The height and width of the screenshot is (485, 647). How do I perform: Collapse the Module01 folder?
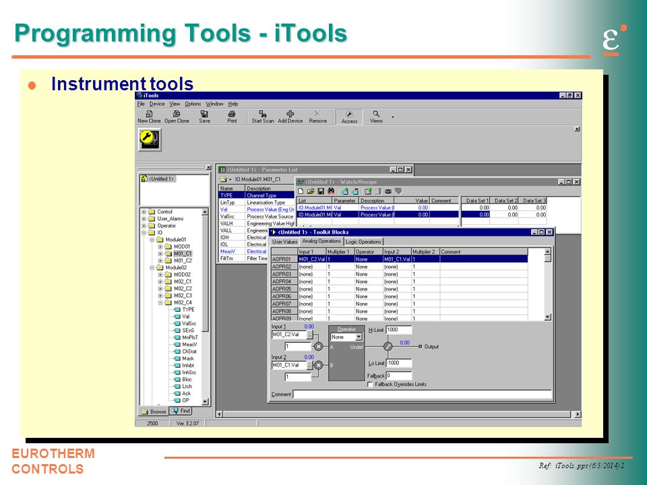coord(152,240)
